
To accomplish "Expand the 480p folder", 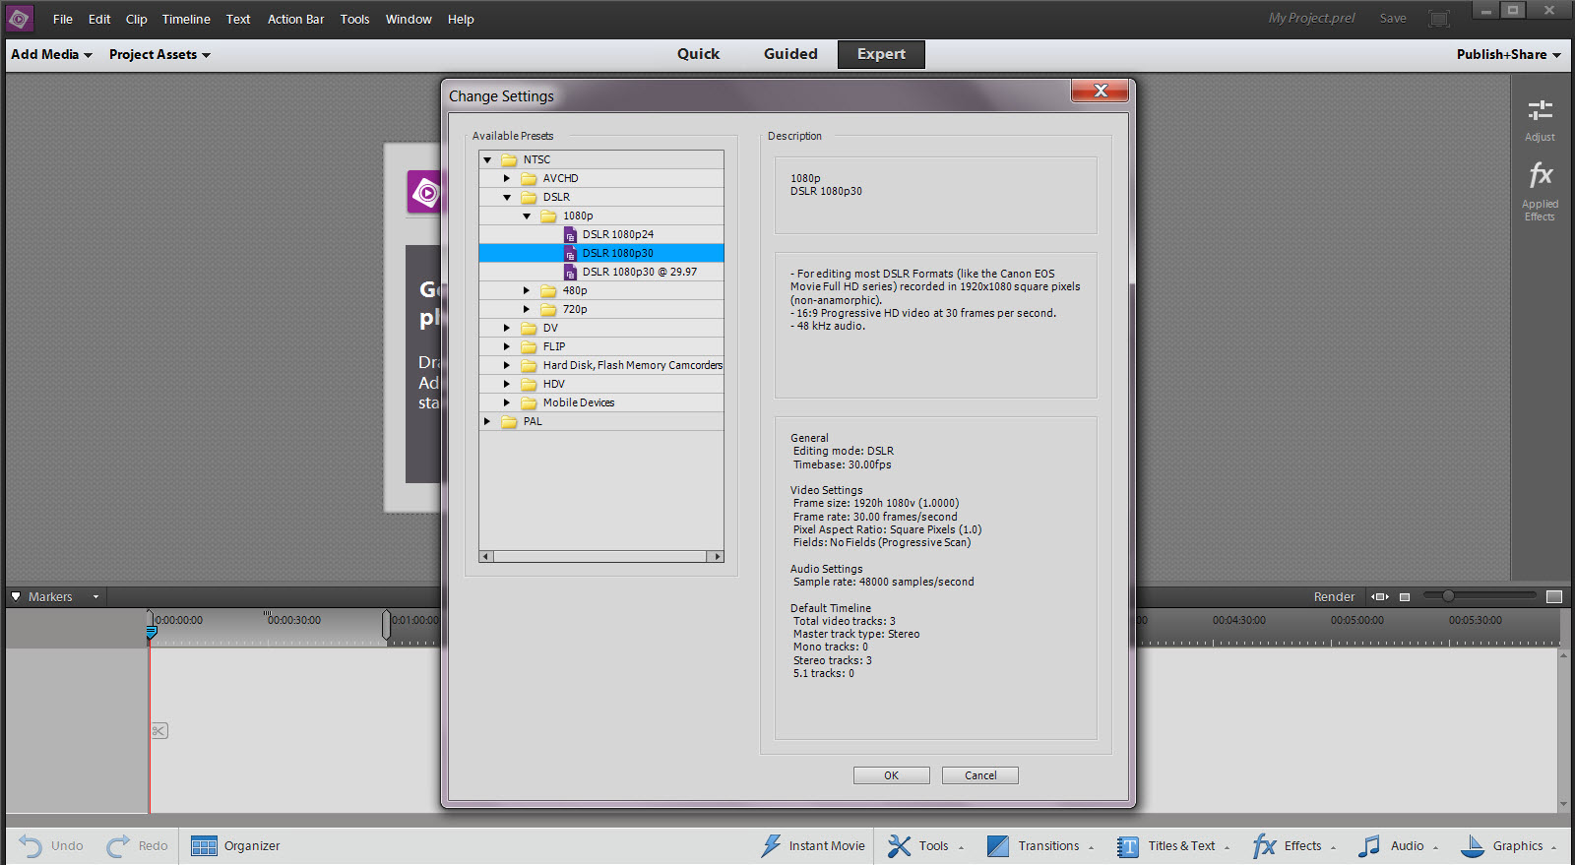I will coord(527,290).
